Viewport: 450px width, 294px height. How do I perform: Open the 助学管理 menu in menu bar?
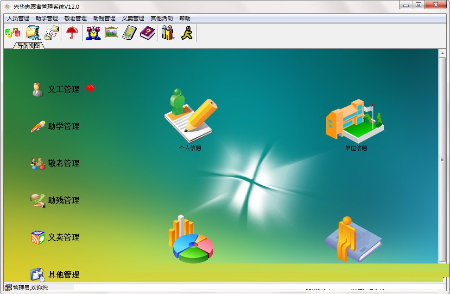tap(47, 18)
